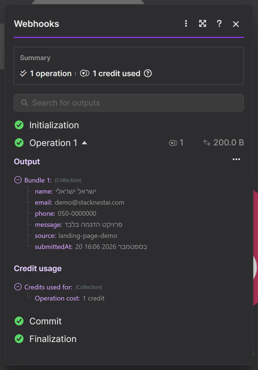Click the operation checkmark icon in Summary
Viewport: 258px width, 370px height.
pos(23,73)
